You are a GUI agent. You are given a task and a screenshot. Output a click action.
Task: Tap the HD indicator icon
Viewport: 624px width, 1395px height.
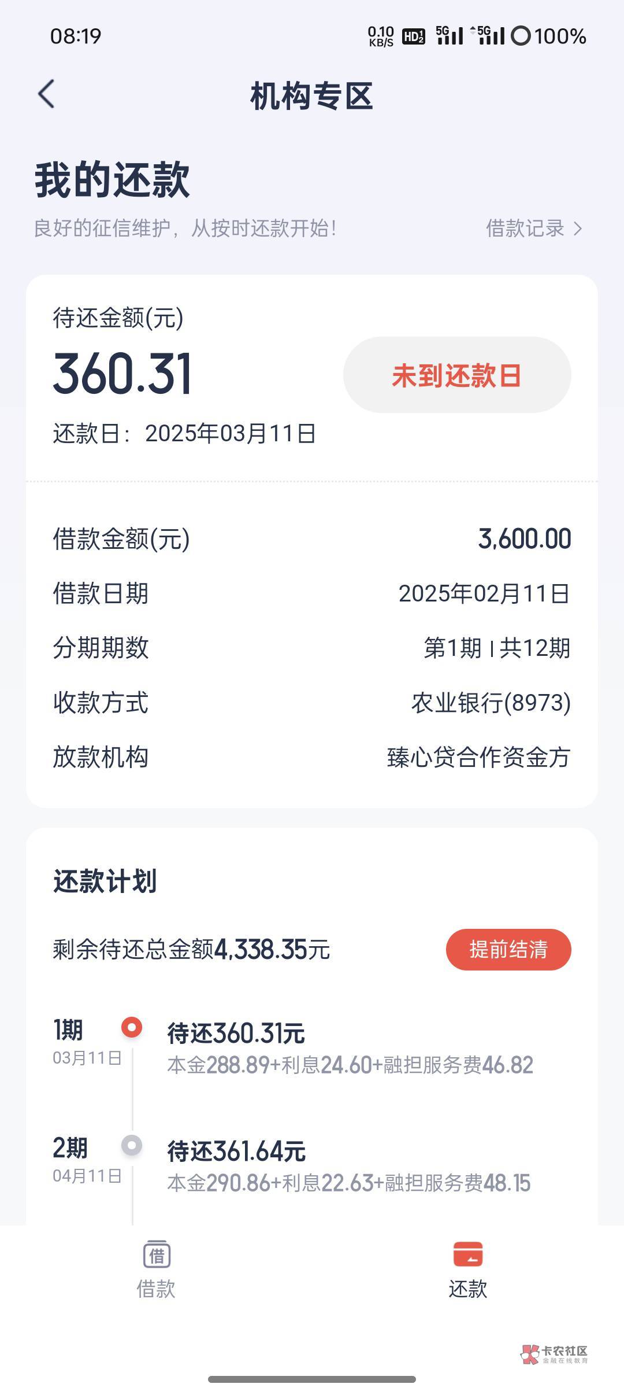click(414, 36)
